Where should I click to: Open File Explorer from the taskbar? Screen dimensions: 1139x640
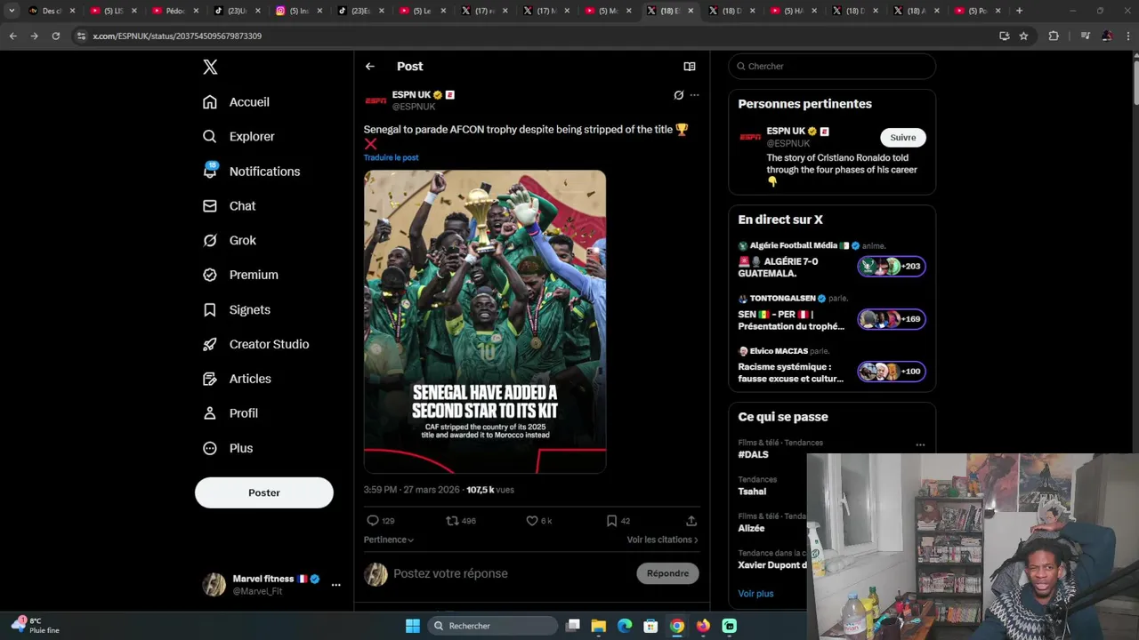[598, 626]
